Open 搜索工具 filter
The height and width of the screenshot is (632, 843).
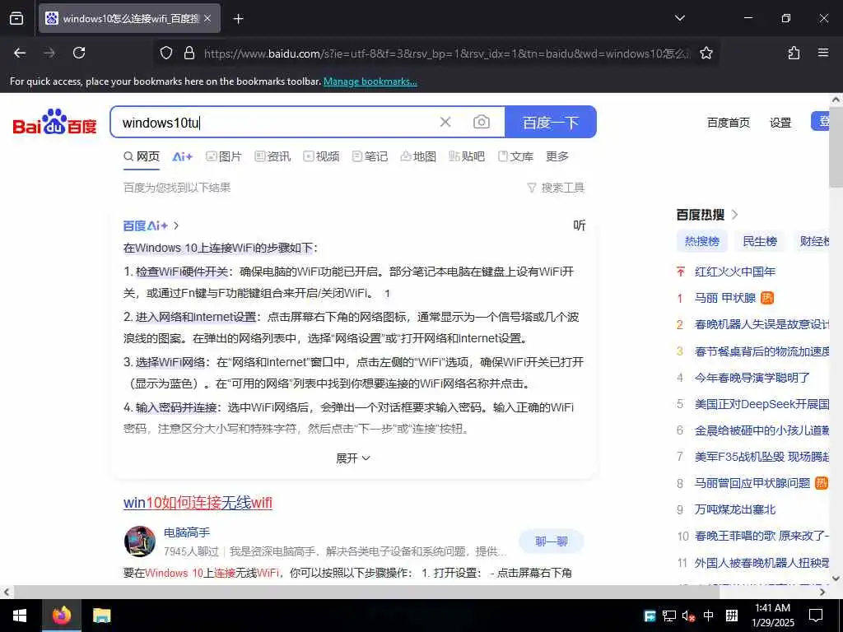[x=556, y=188]
